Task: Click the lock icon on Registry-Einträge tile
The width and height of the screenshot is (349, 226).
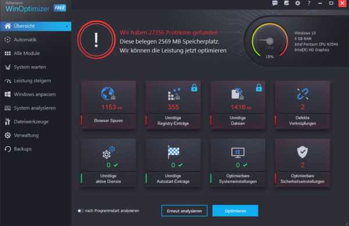Action: (194, 88)
